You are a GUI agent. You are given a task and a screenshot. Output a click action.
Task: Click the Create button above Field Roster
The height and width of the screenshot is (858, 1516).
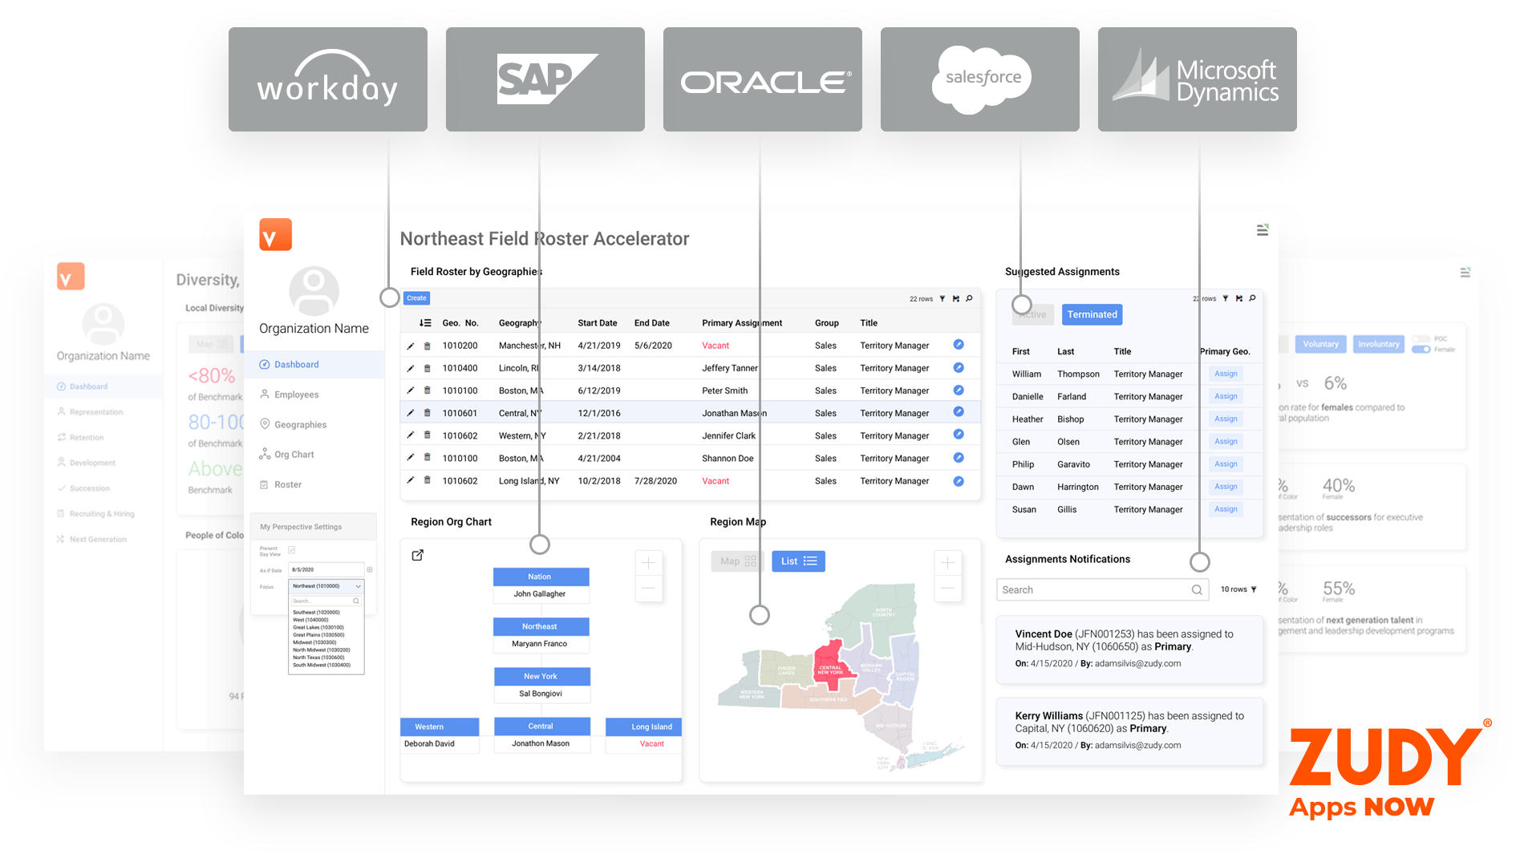coord(416,298)
